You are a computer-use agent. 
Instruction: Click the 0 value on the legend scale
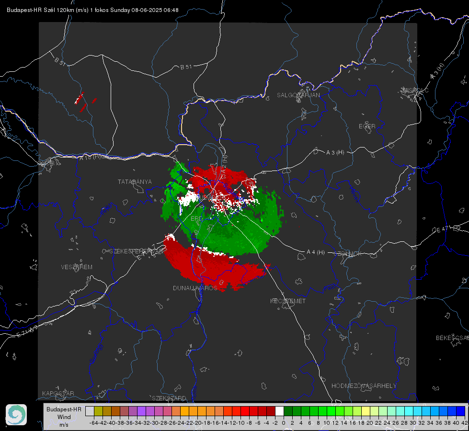284,423
